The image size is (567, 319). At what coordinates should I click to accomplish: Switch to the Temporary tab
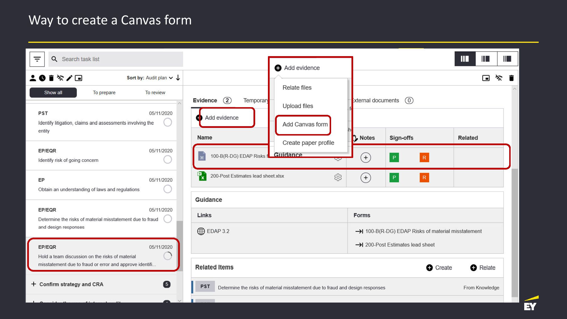pos(256,100)
